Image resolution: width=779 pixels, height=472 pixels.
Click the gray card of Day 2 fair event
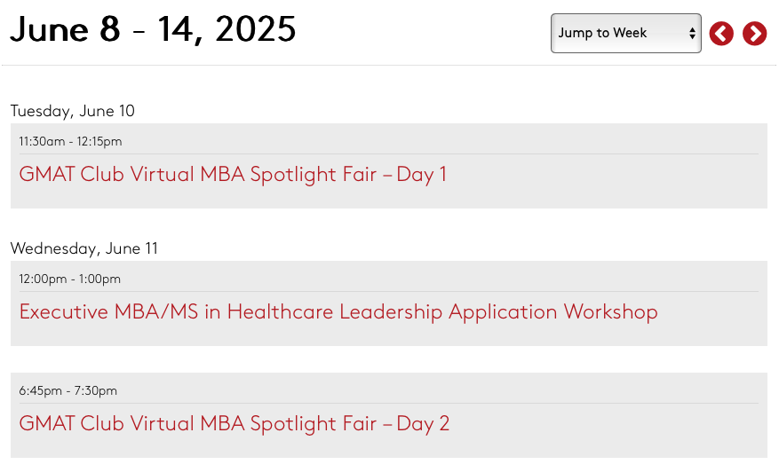pyautogui.click(x=389, y=415)
